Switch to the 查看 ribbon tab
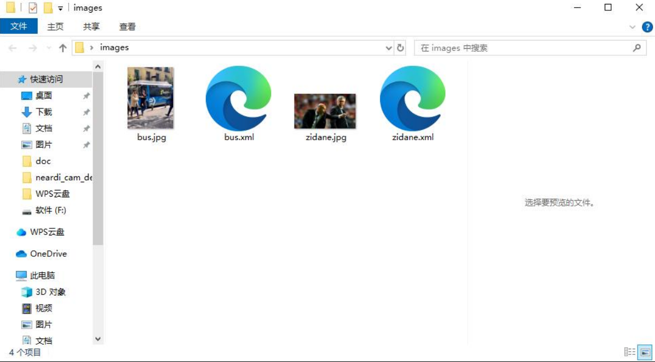Viewport: 655px width, 362px height. tap(128, 27)
